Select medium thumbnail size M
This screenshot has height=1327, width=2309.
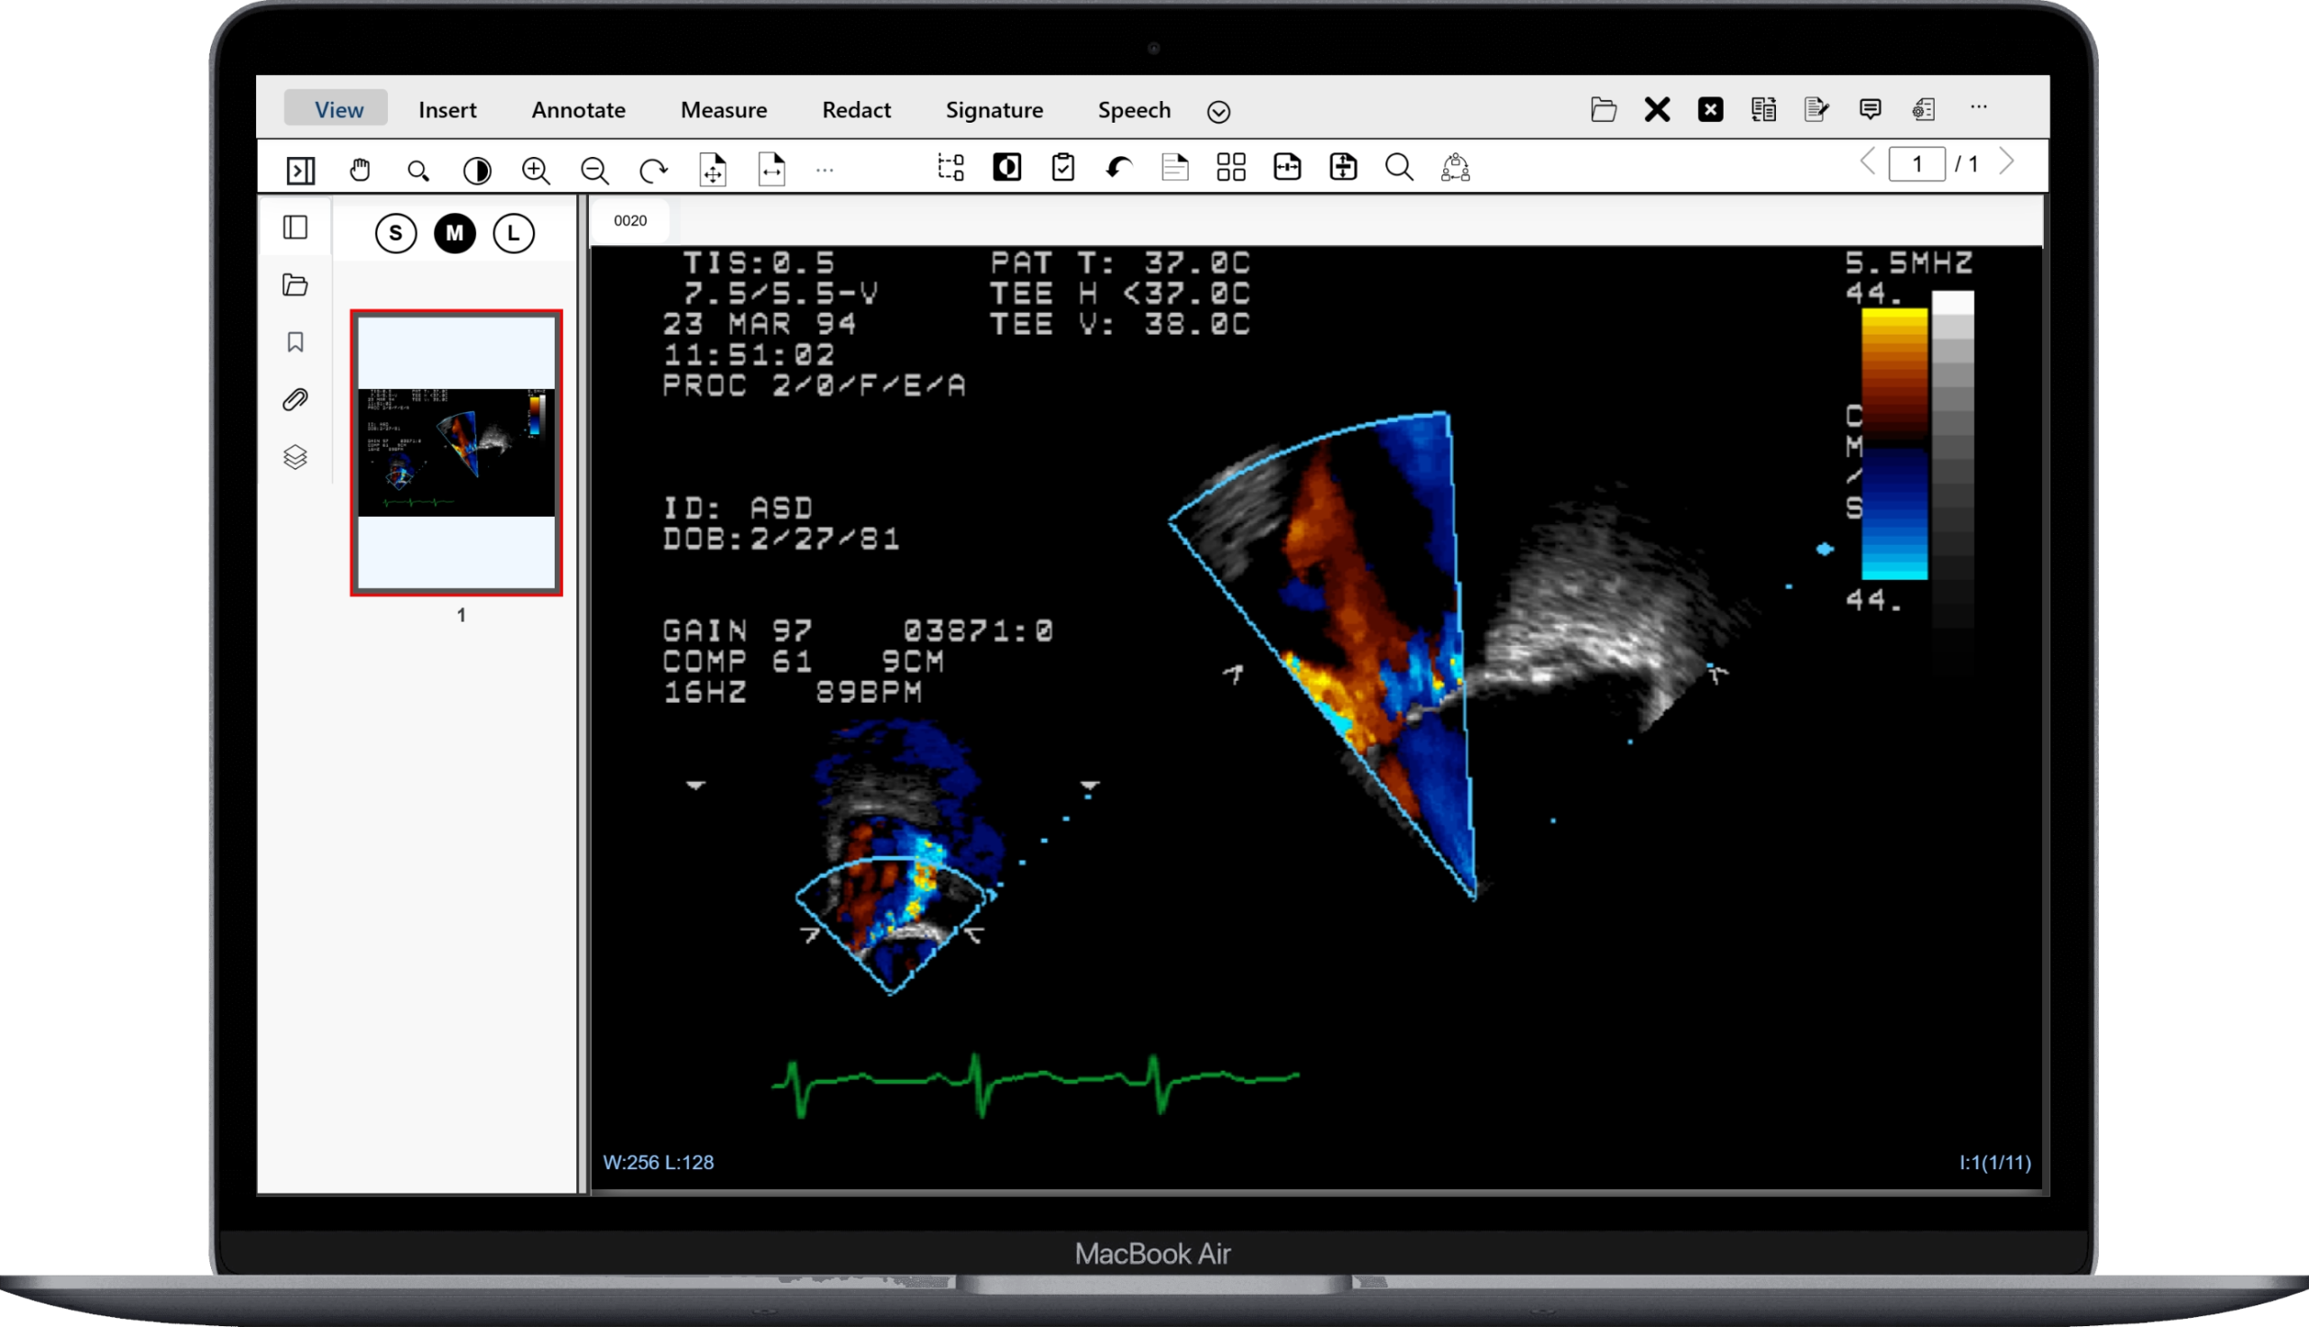click(455, 234)
